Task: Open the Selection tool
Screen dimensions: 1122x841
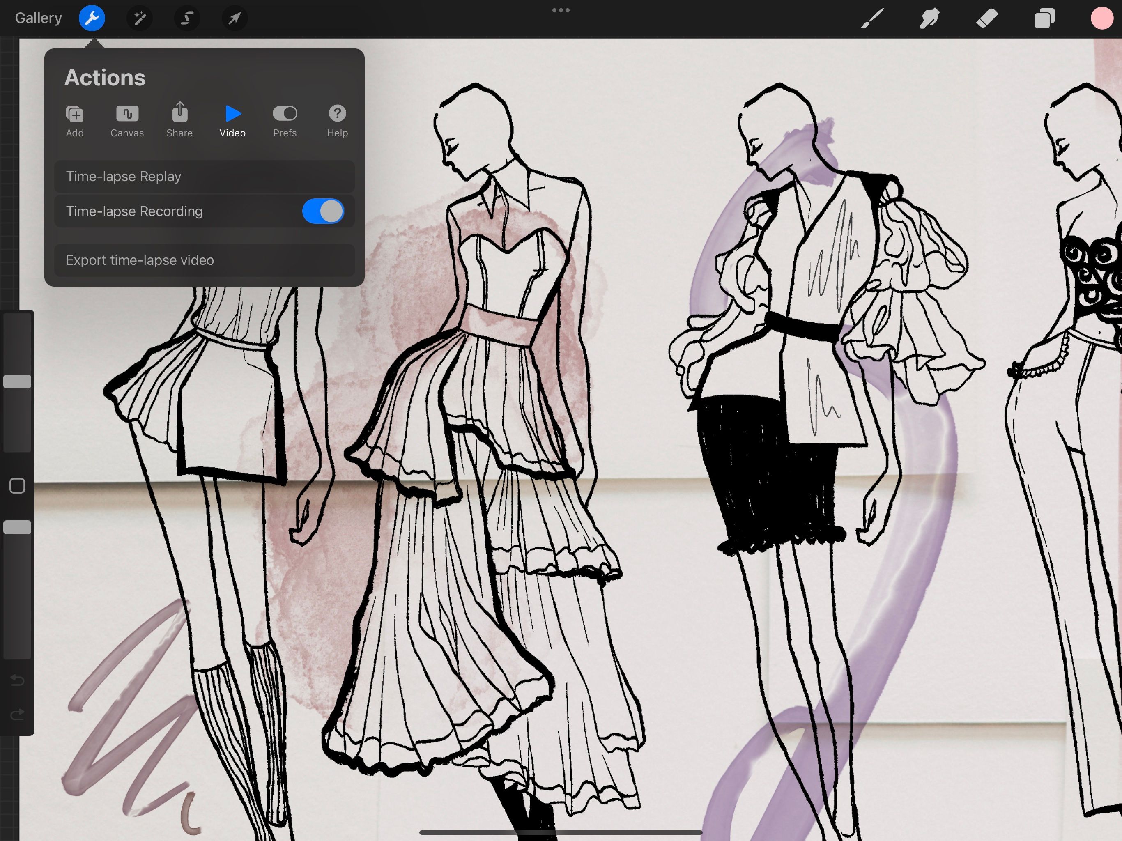Action: (186, 18)
